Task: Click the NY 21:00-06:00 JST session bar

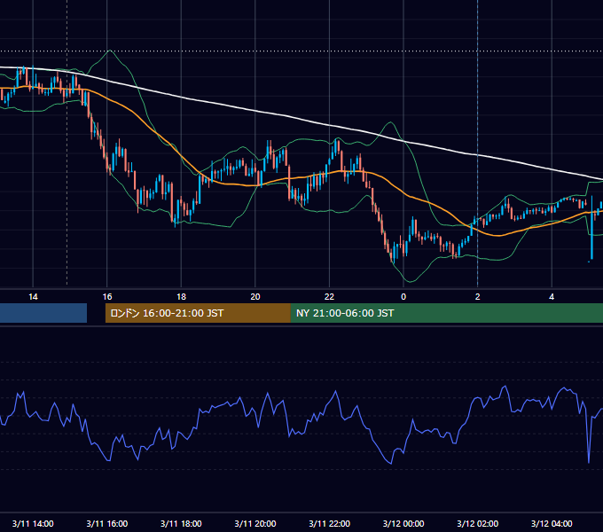Action: click(446, 313)
